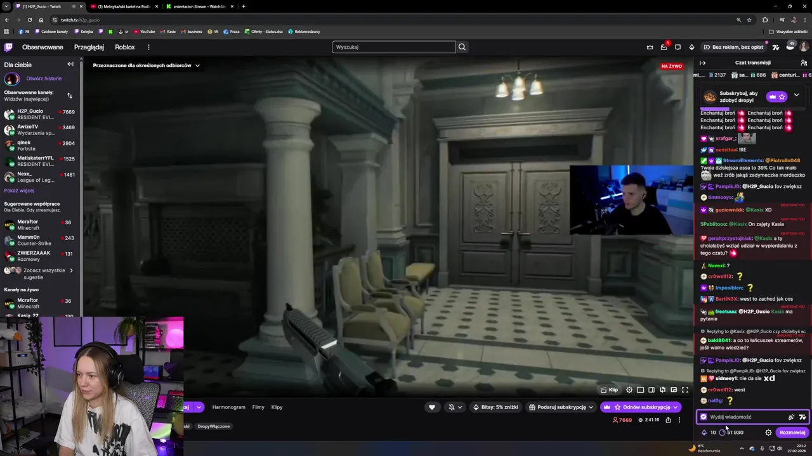
Task: Open the video player settings gear
Action: [x=629, y=389]
